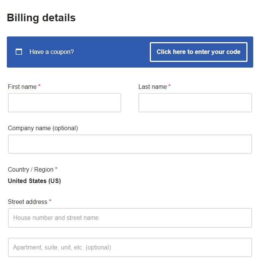Screen dimensions: 265x262
Task: Select the Company name text box
Action: (130, 144)
